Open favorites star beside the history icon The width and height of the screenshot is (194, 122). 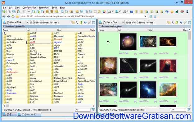coord(17,16)
